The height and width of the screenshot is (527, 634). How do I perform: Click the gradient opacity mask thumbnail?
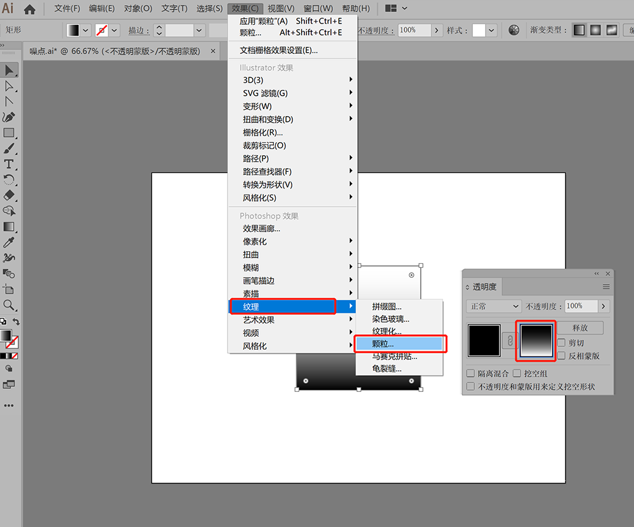coord(536,341)
